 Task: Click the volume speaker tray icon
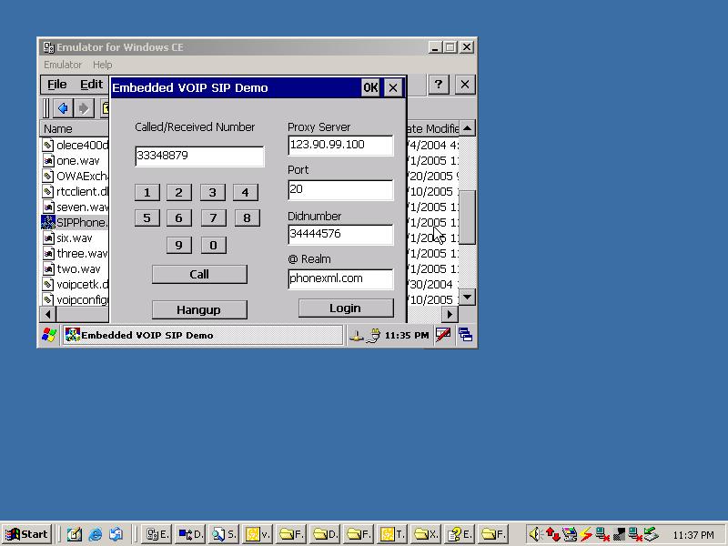click(x=534, y=534)
